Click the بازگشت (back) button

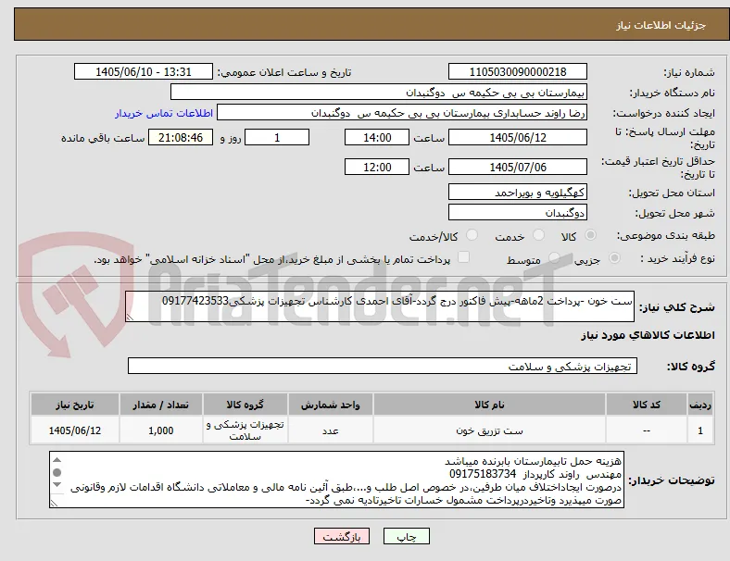pos(341,536)
